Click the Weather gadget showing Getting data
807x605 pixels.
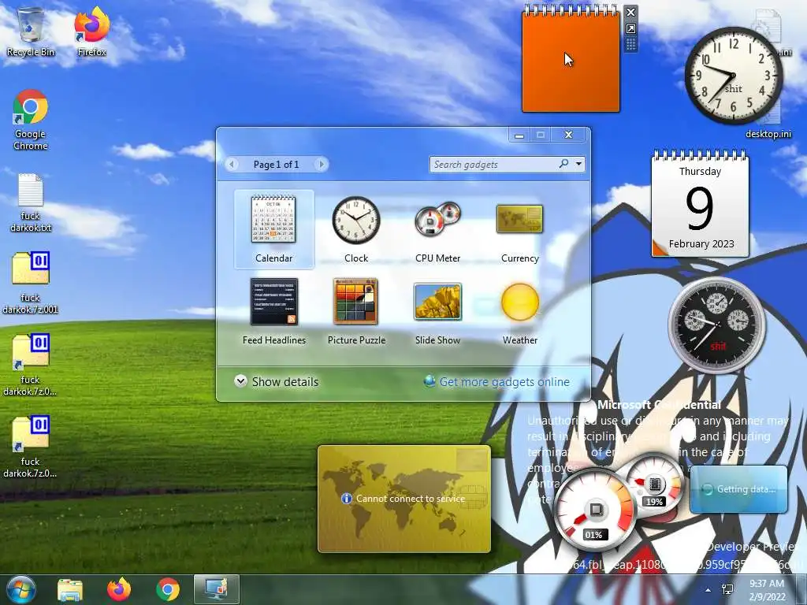[x=738, y=489]
